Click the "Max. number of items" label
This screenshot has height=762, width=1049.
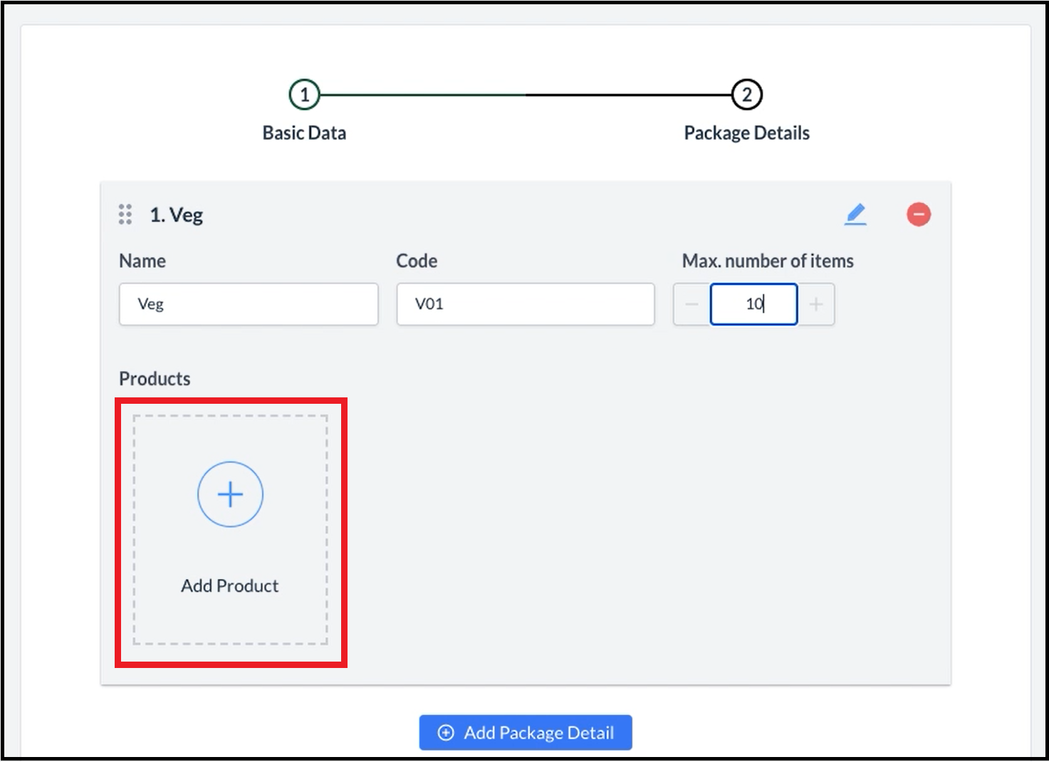tap(768, 261)
